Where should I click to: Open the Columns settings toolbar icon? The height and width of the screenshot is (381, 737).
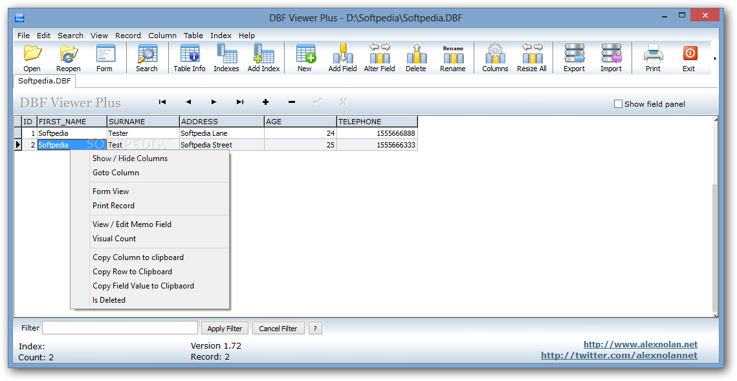click(495, 58)
